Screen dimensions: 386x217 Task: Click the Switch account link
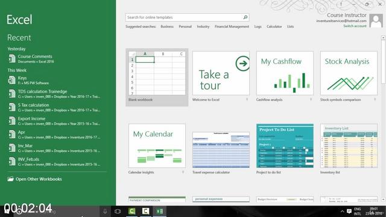[x=355, y=26]
